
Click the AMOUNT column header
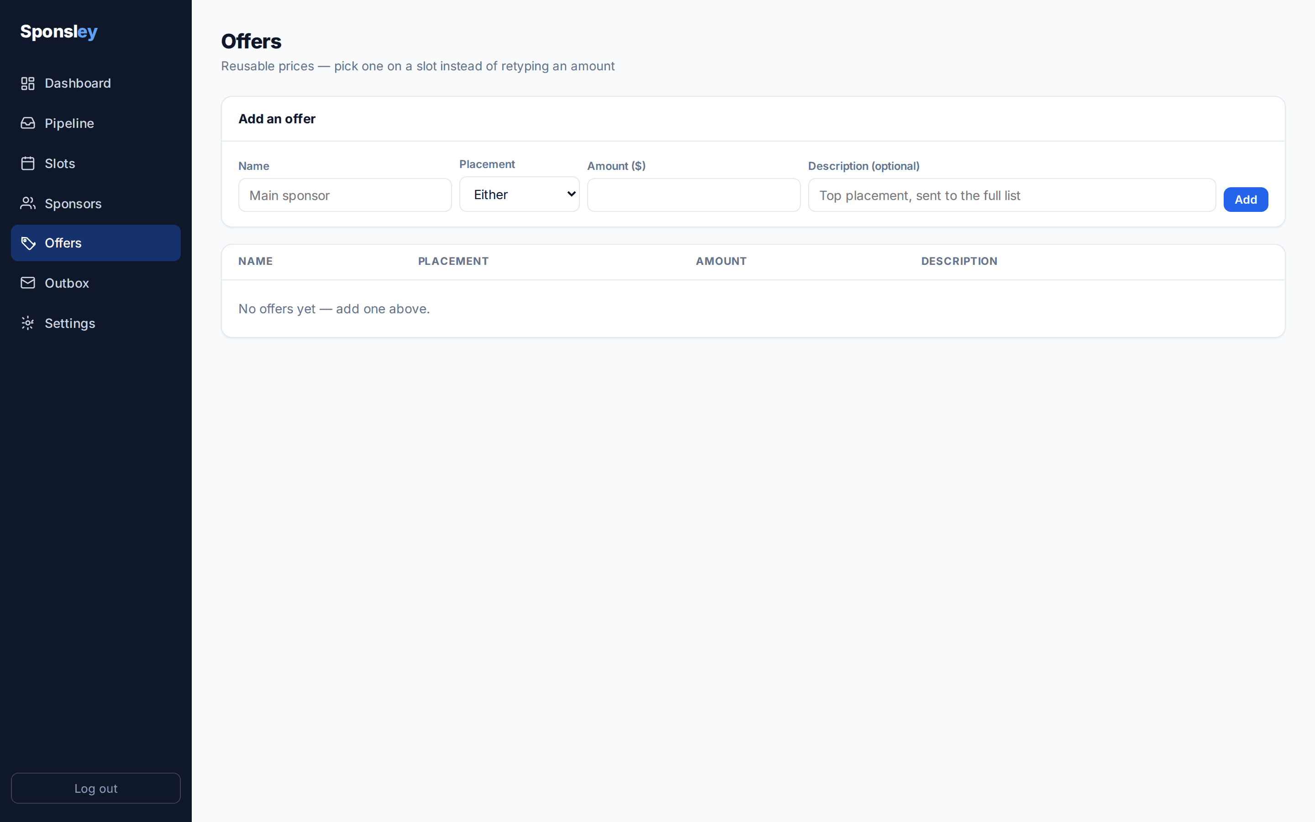point(721,262)
